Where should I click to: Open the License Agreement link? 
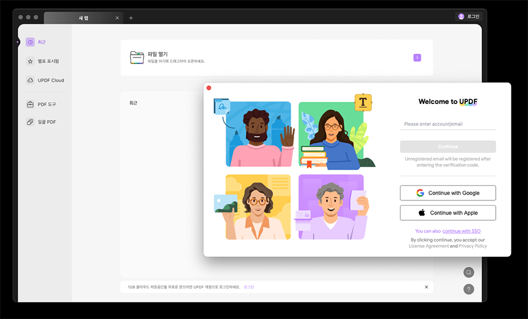click(x=429, y=246)
